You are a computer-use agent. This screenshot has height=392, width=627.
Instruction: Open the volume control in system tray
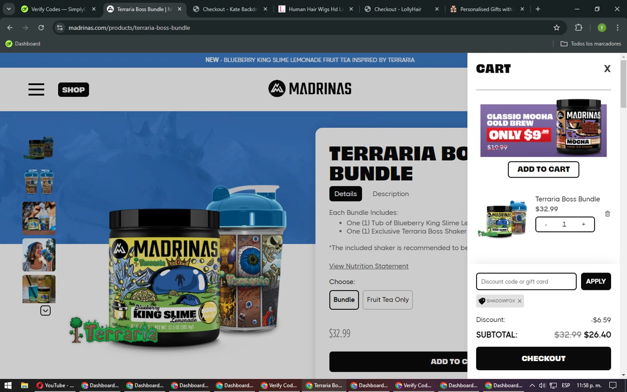[x=542, y=385]
